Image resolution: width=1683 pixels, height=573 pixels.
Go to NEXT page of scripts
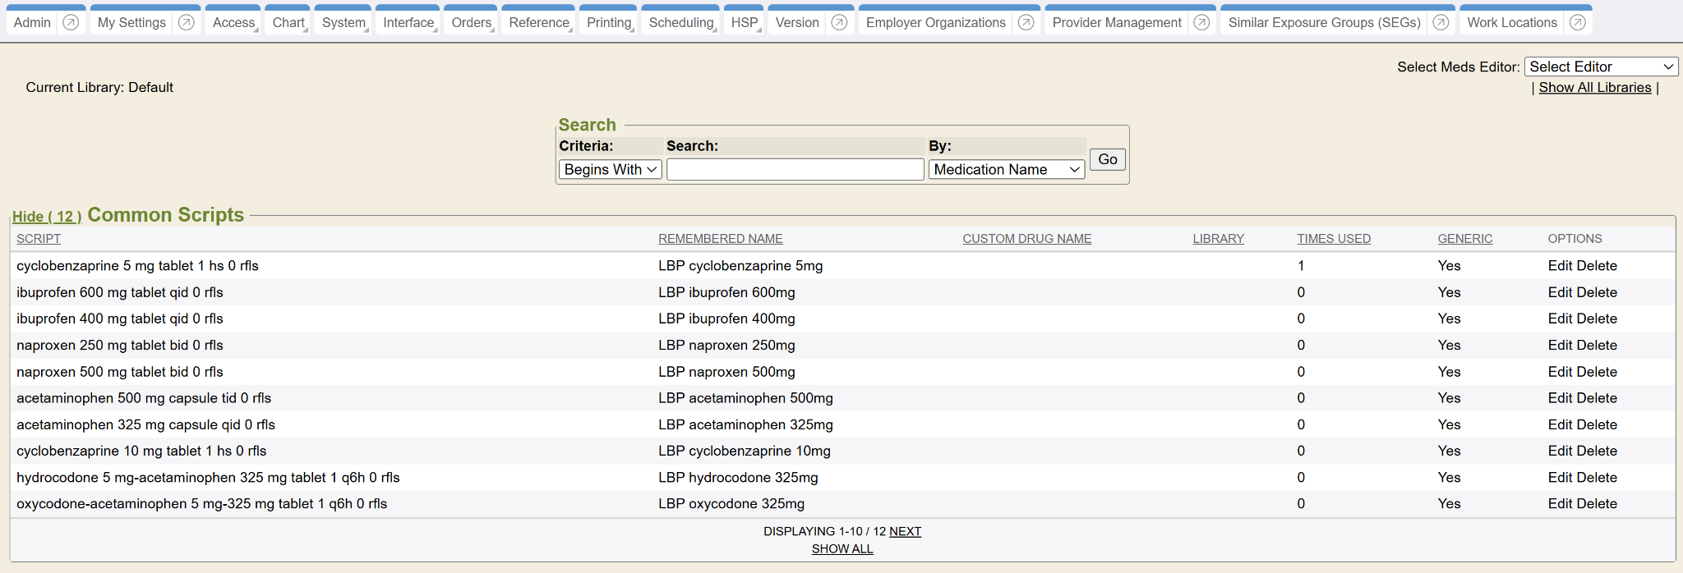tap(905, 531)
